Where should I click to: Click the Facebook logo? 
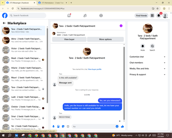coord(5,16)
